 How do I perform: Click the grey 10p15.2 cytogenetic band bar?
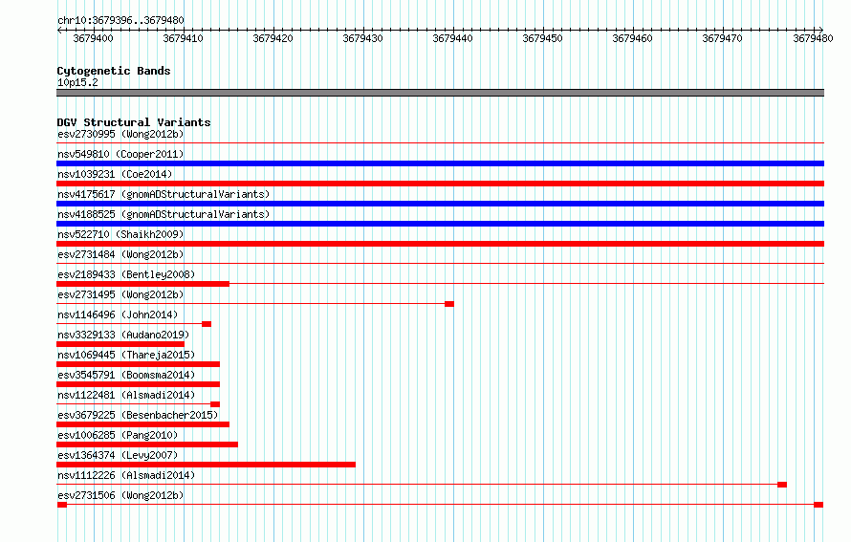point(440,93)
